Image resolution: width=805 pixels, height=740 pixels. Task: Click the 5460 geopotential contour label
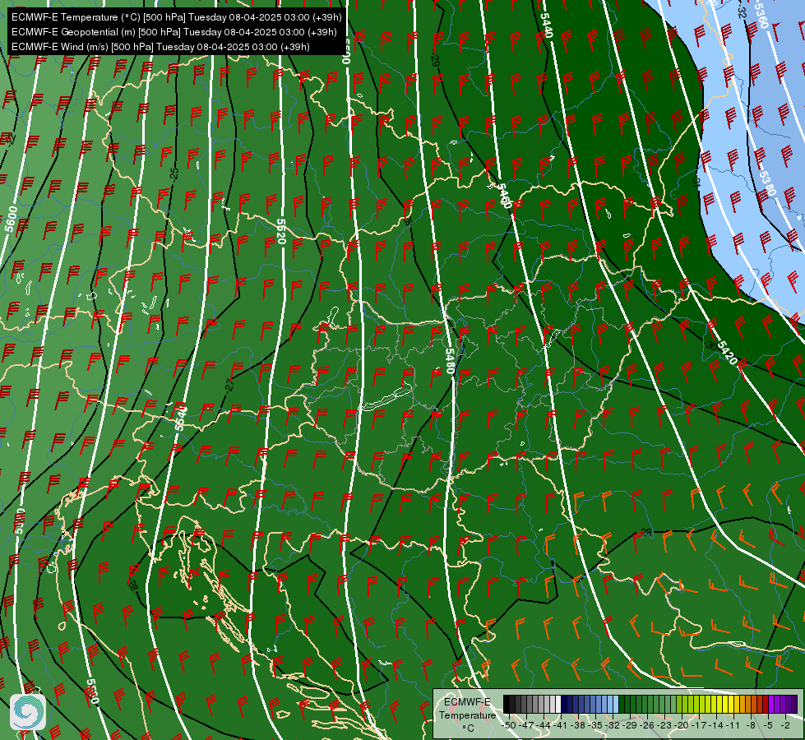(504, 196)
